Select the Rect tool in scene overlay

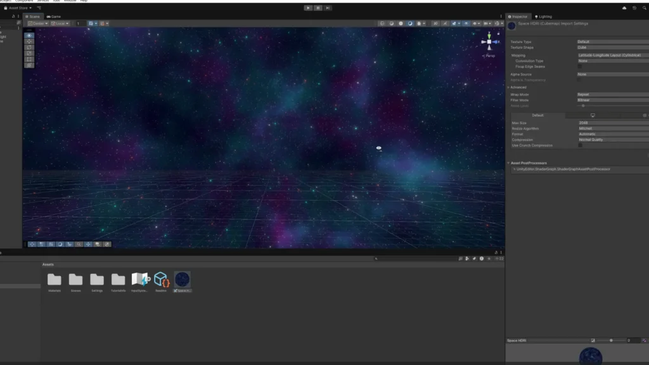[x=29, y=59]
